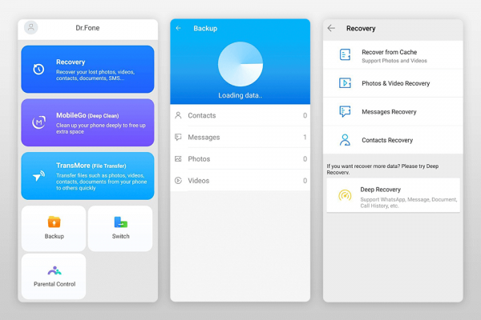Tap the Contacts Recovery person icon
481x320 pixels.
(345, 140)
